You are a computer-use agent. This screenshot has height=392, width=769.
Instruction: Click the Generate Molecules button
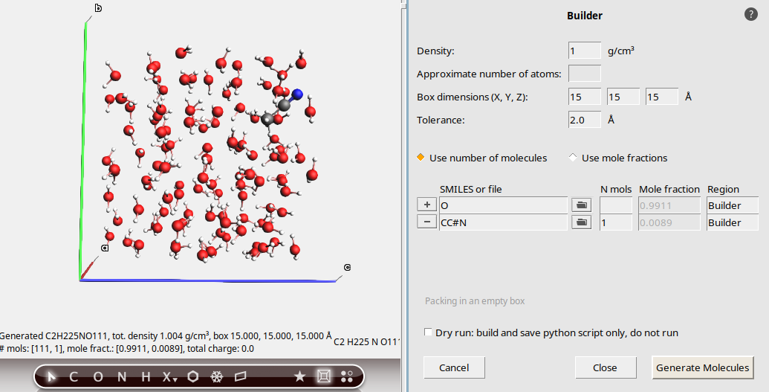[x=702, y=367]
